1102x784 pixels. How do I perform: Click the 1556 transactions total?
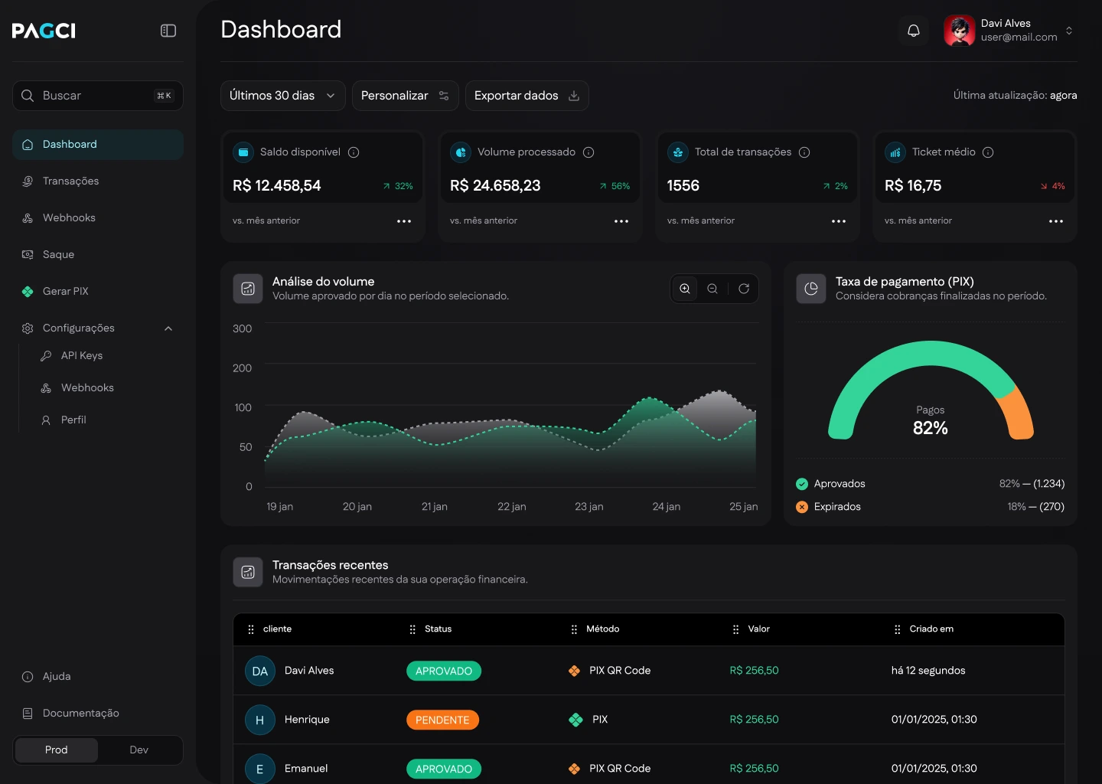683,186
